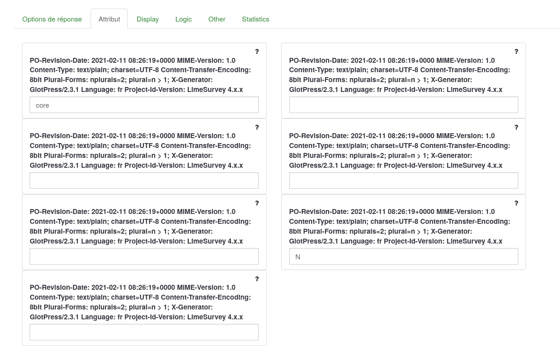Click help icon in top right-column panel
This screenshot has width=560, height=353.
pyautogui.click(x=516, y=52)
